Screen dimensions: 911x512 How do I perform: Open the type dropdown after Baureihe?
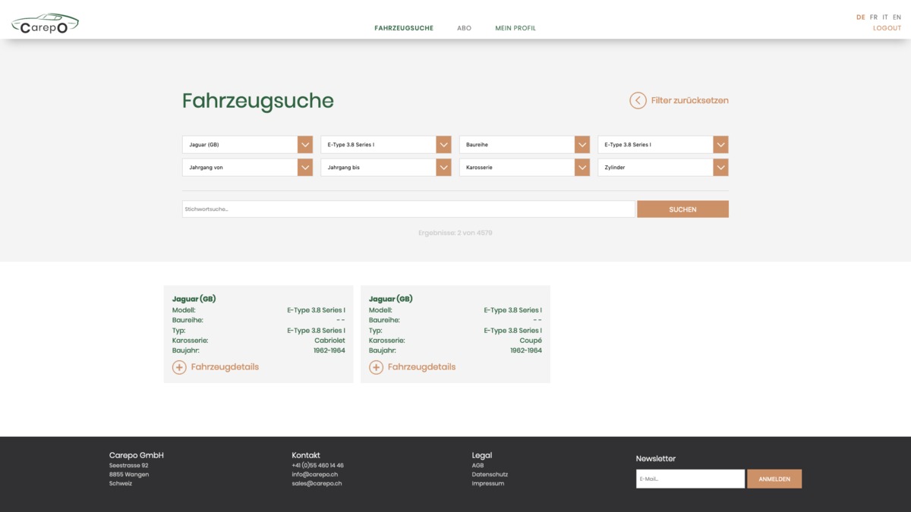tap(663, 145)
